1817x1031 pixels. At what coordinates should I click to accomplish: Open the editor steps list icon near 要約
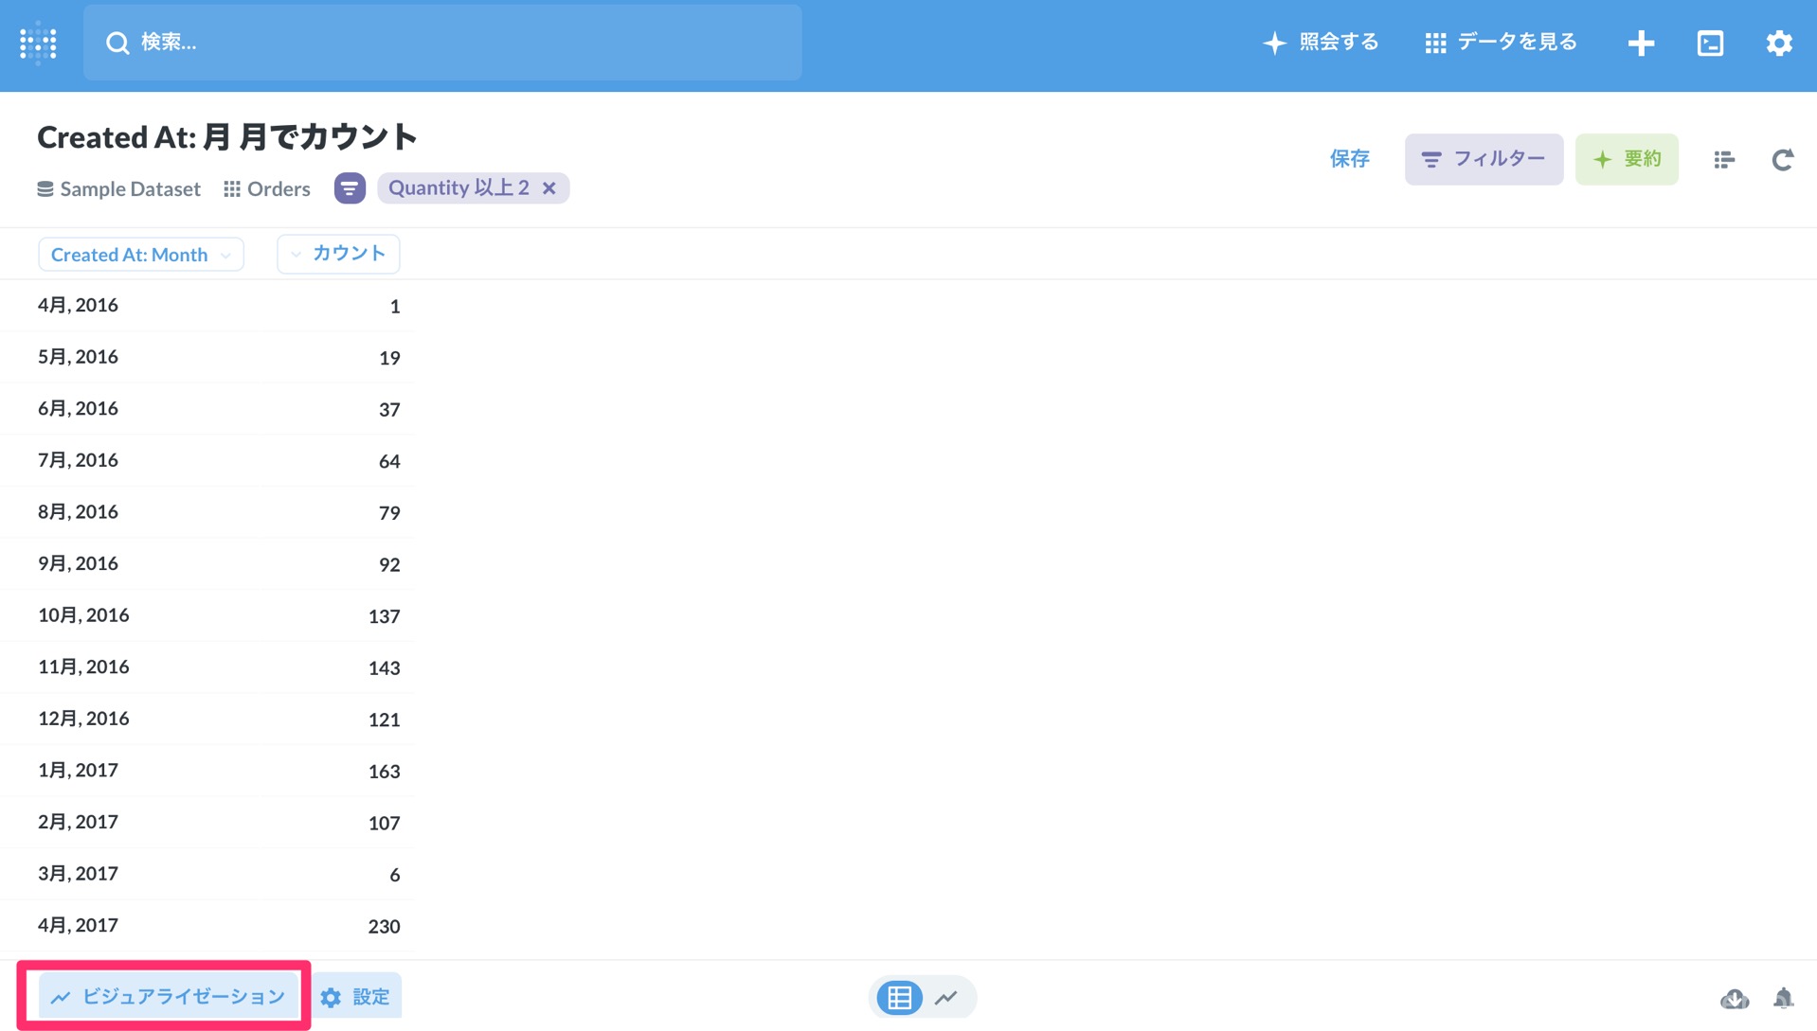tap(1723, 159)
